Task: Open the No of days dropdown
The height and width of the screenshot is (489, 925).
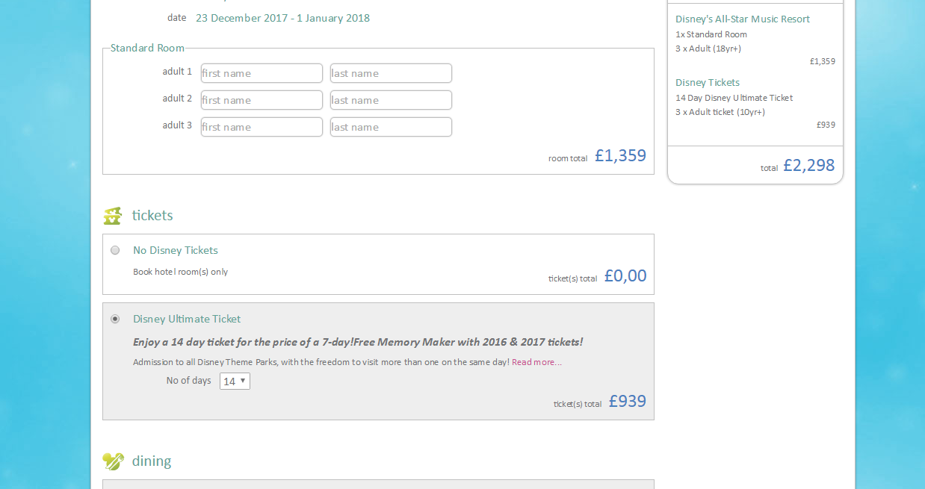Action: (x=235, y=381)
